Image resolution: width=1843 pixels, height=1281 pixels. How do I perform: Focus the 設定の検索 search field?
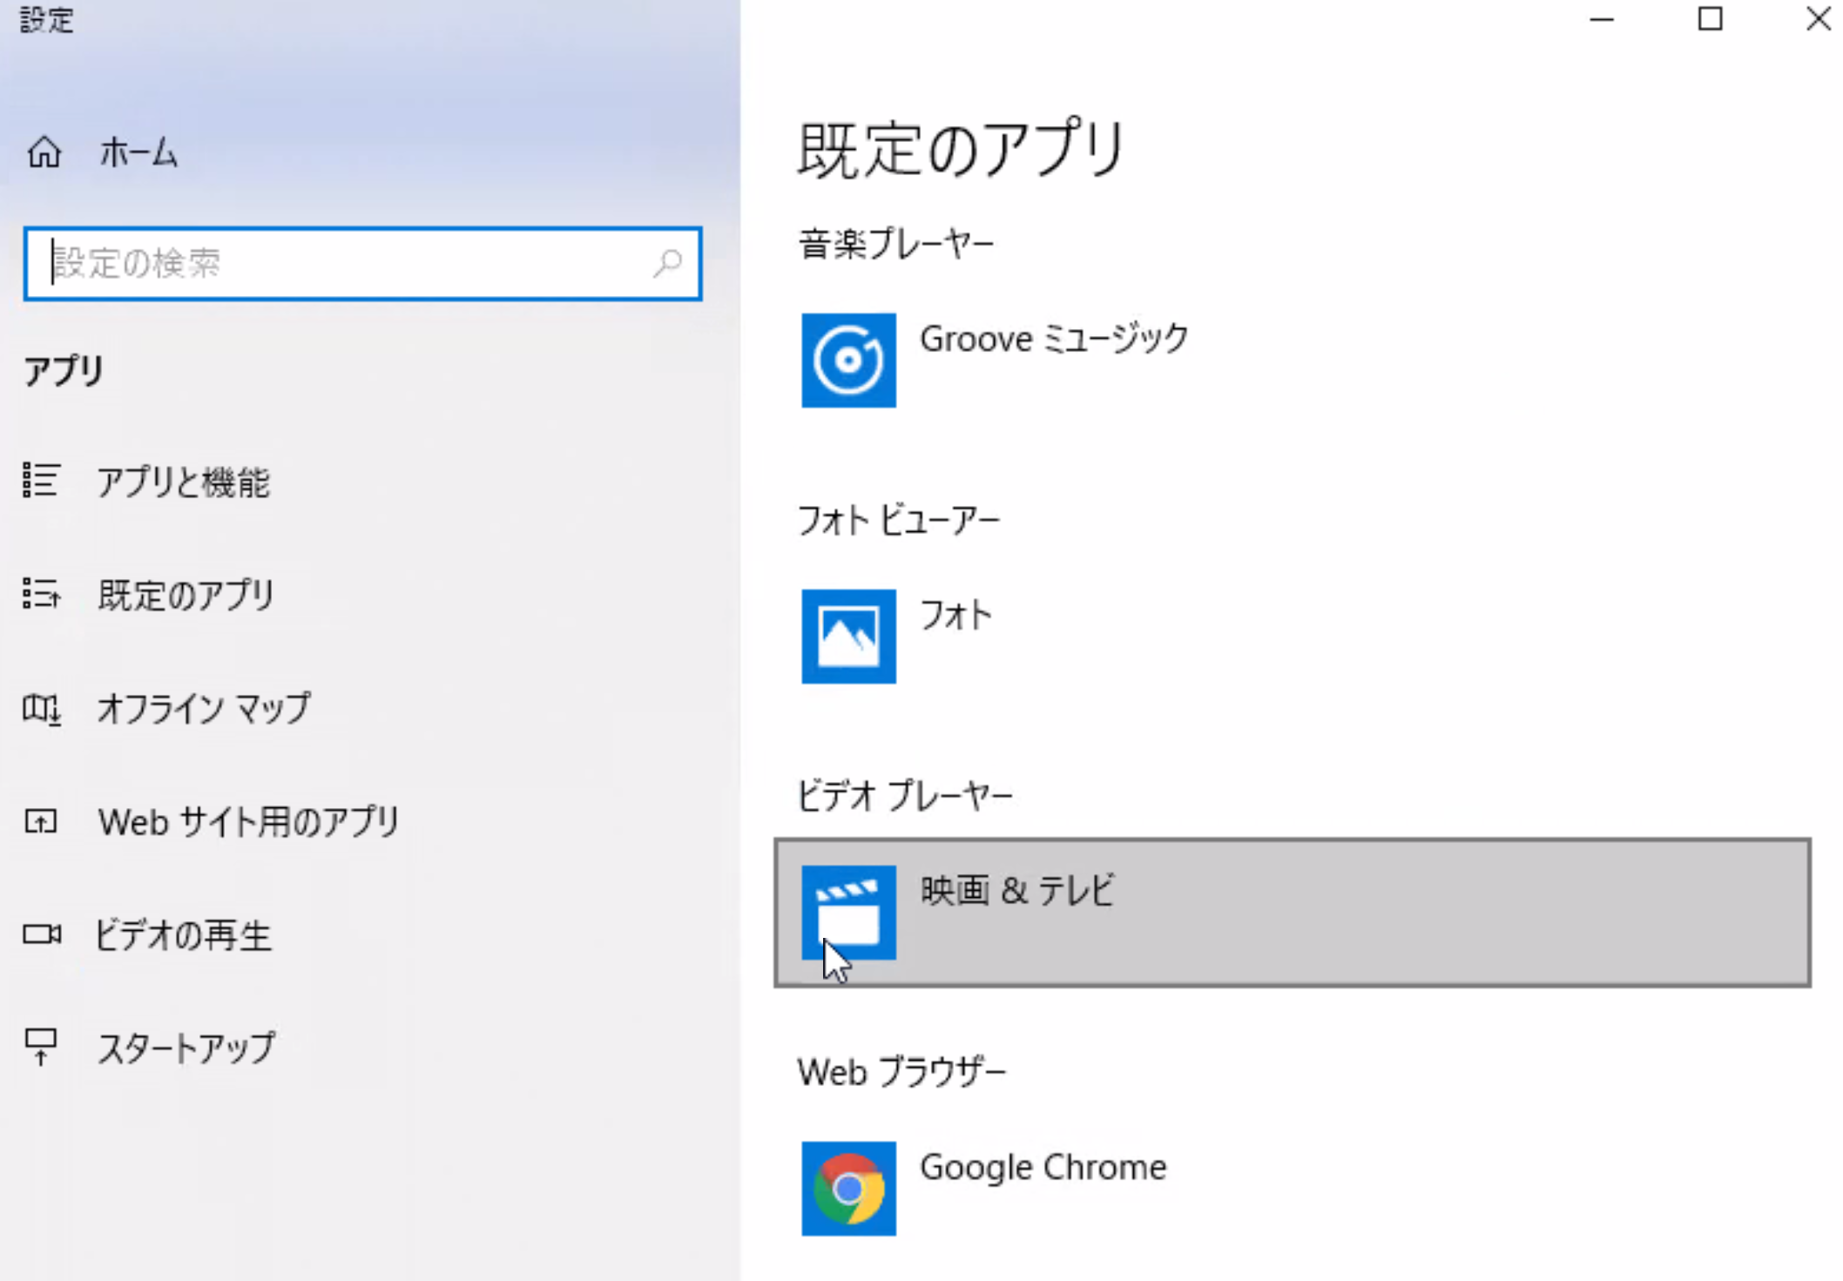click(348, 263)
